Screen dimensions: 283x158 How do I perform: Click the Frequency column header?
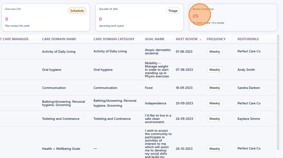216,39
